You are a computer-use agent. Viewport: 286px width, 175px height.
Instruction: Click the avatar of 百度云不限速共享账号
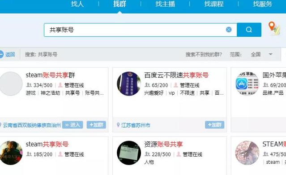(x=129, y=83)
